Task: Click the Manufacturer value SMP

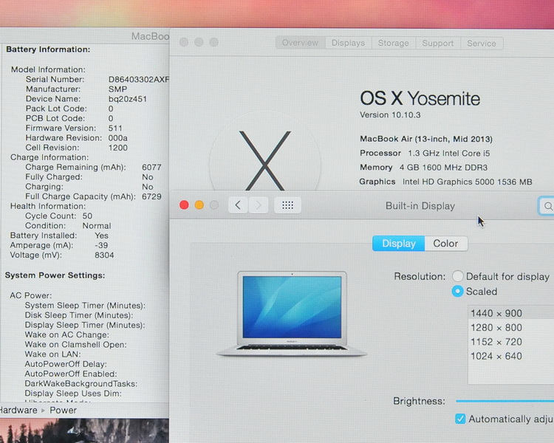Action: 117,89
